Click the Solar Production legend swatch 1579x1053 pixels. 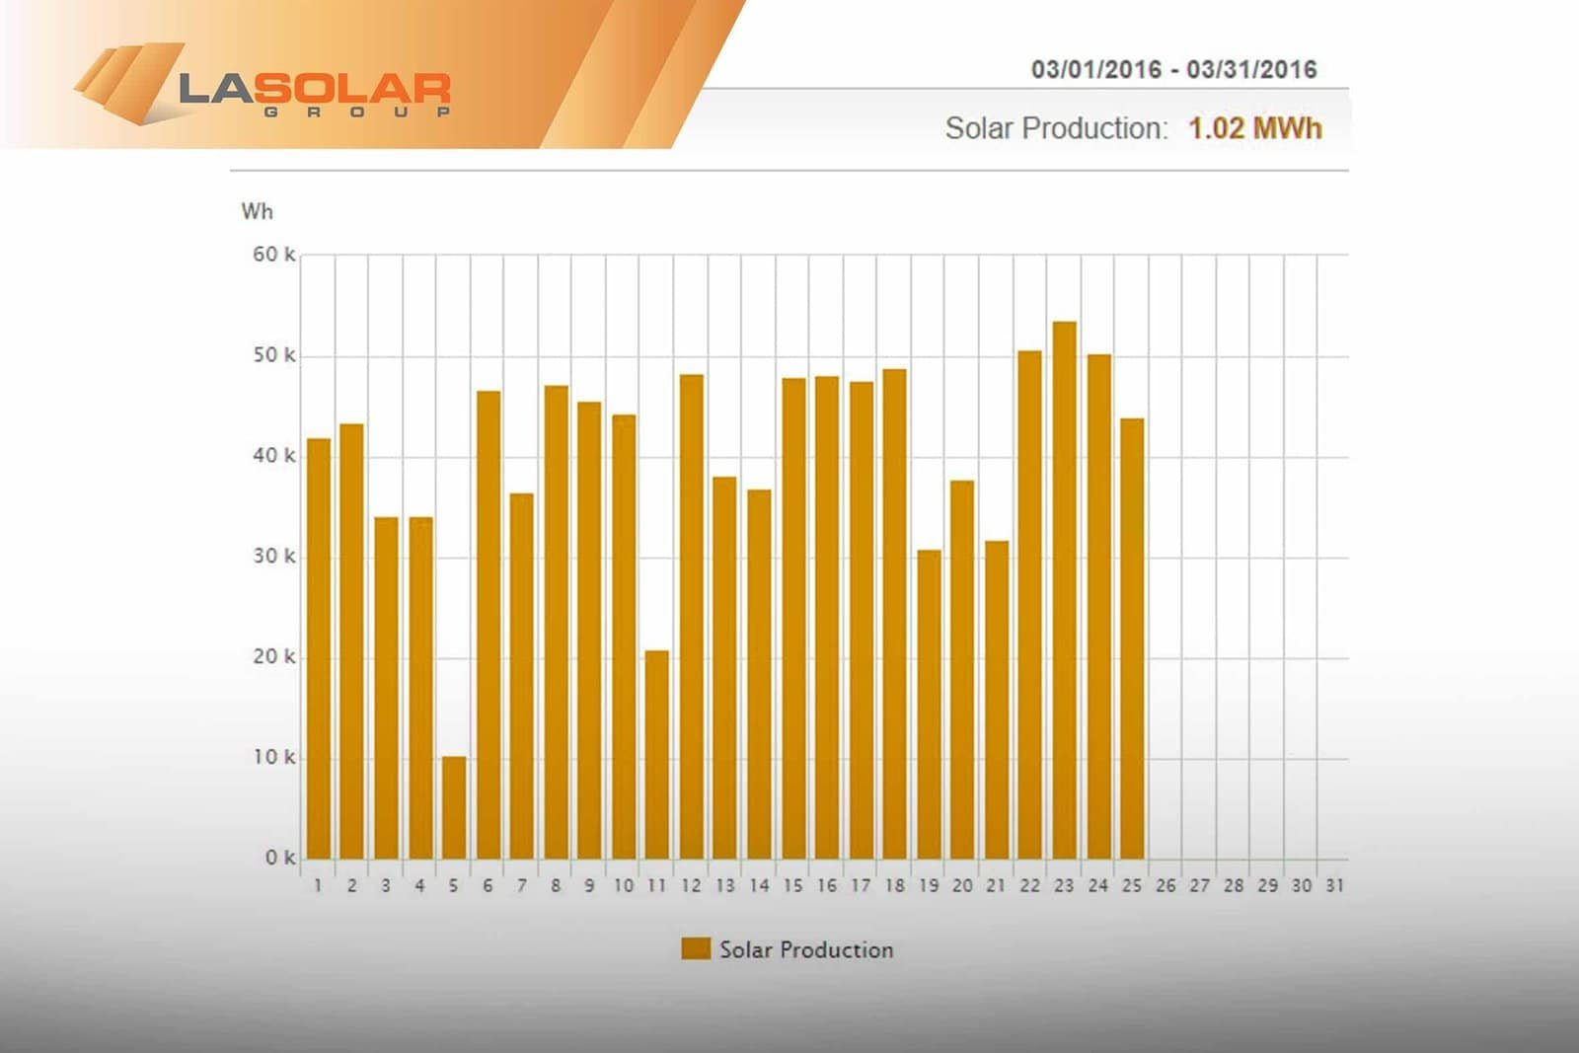pyautogui.click(x=696, y=948)
